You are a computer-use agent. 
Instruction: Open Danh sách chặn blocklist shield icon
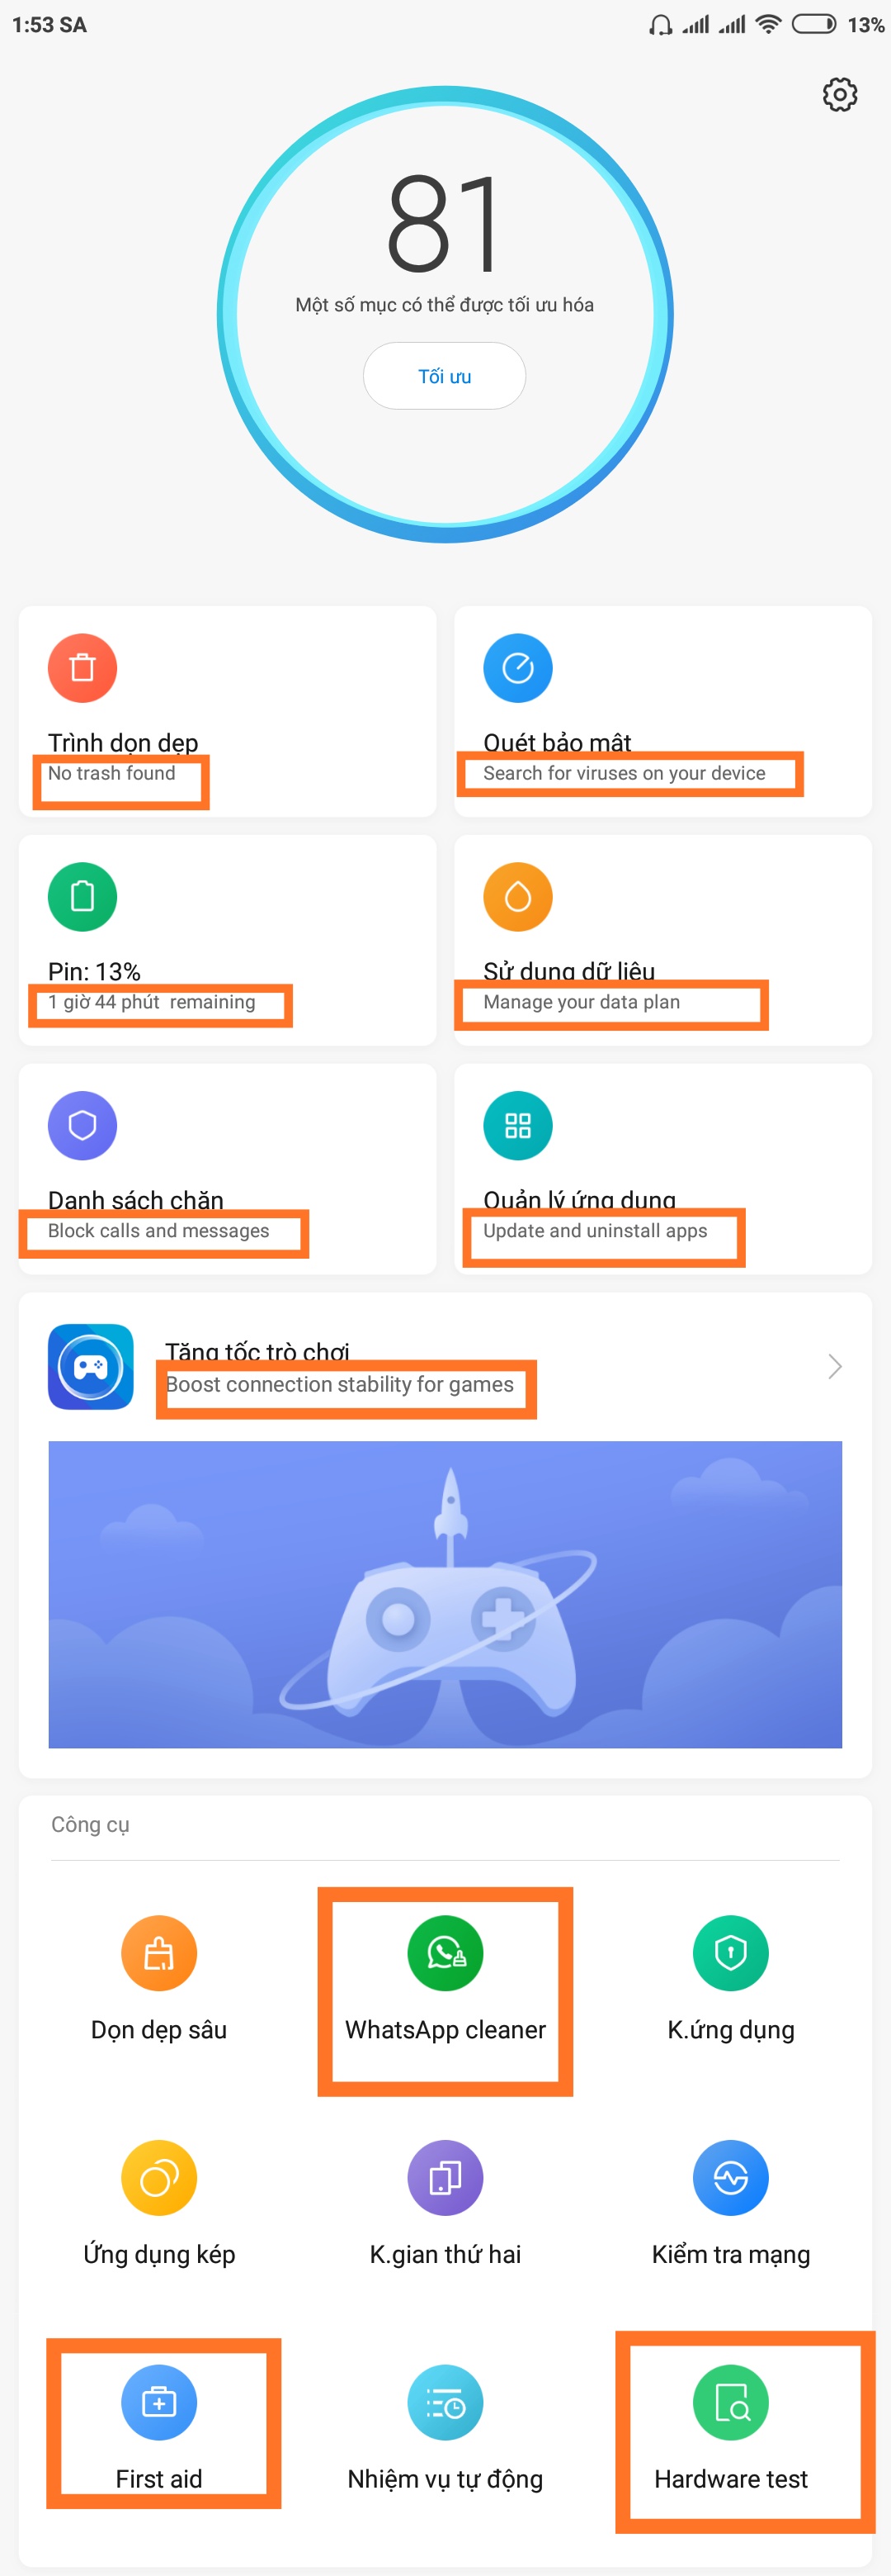coord(82,1125)
